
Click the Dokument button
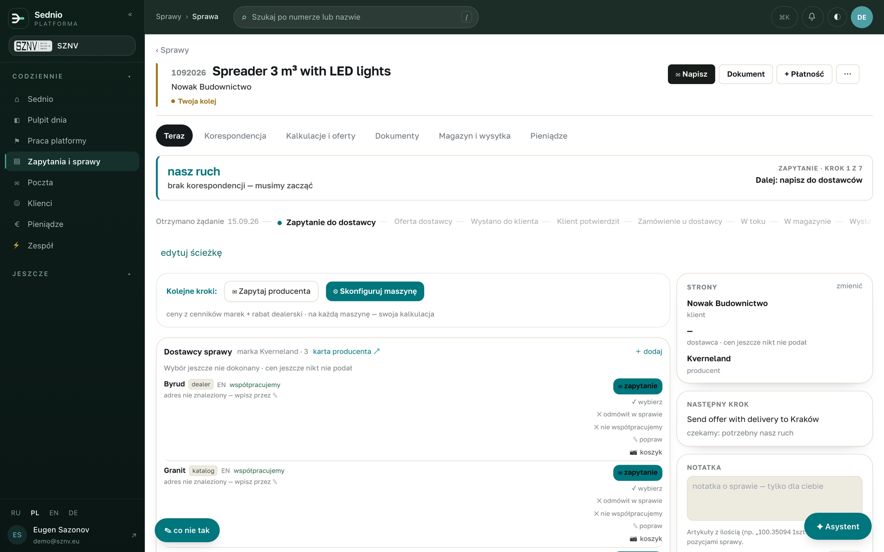point(746,74)
